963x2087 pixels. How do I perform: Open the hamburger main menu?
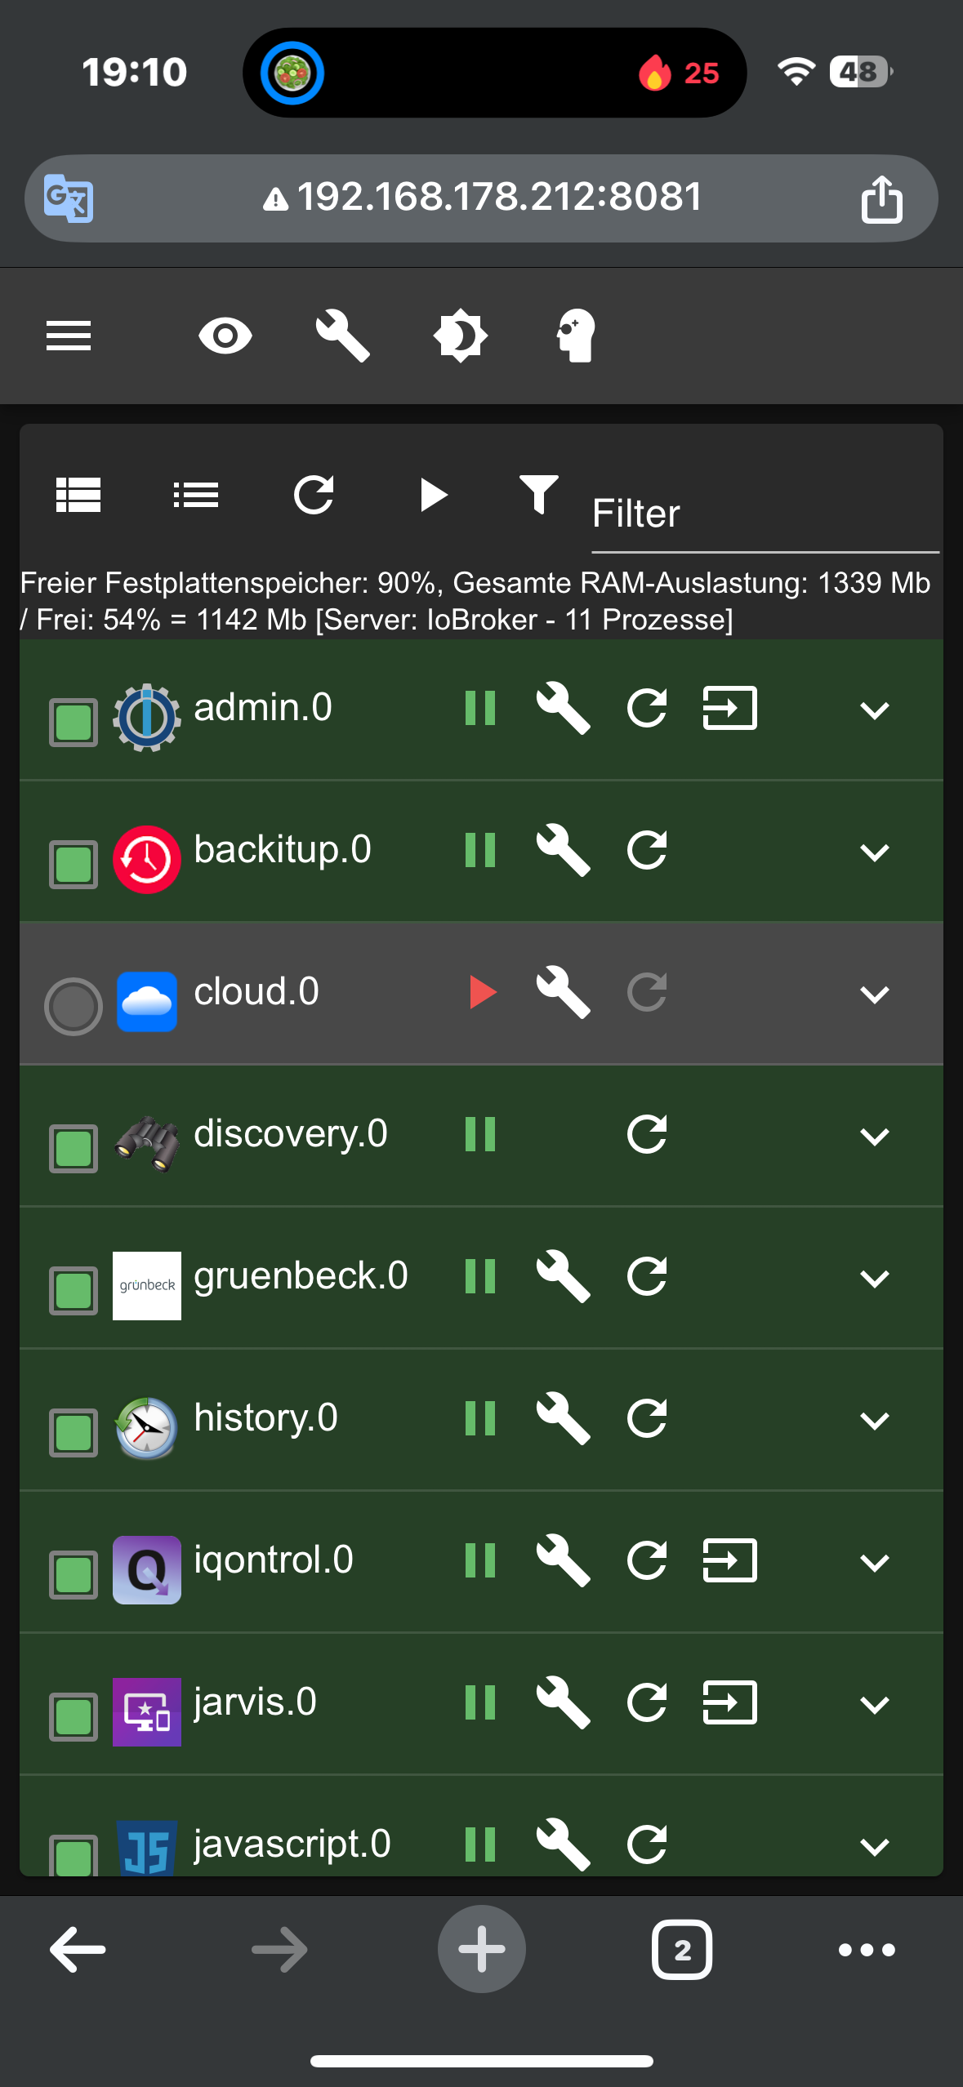[69, 336]
